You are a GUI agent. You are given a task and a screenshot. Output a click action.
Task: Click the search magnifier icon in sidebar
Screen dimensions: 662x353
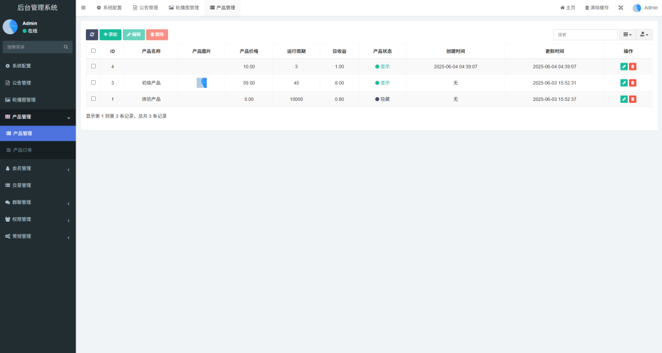point(66,47)
